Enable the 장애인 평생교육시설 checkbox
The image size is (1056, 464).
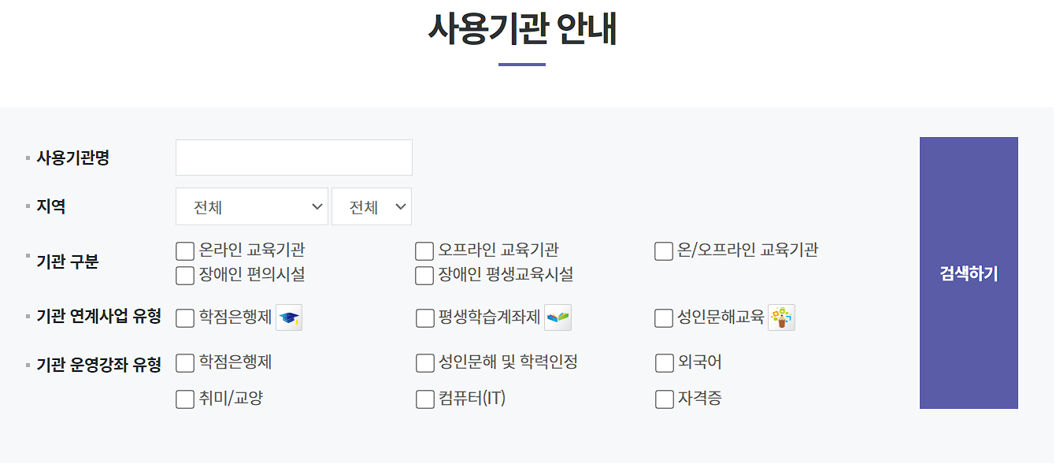coord(424,275)
